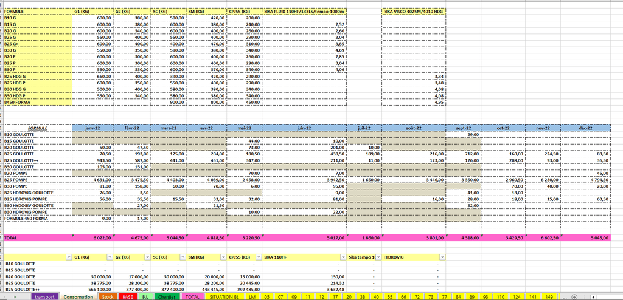This screenshot has width=623, height=300.
Task: Select cell 6 230,00 under nov-22
Action: point(543,180)
